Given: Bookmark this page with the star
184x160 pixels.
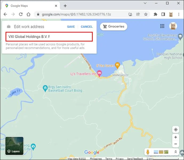Looking at the screenshot, I should coord(146,14).
